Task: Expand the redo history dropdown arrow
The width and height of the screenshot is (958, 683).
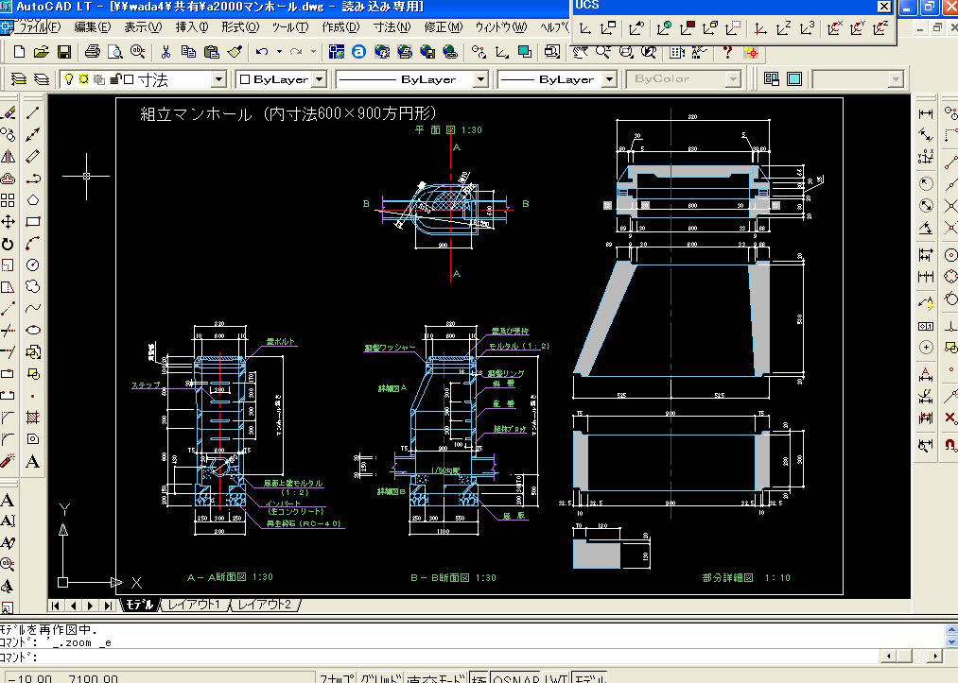Action: tap(313, 52)
